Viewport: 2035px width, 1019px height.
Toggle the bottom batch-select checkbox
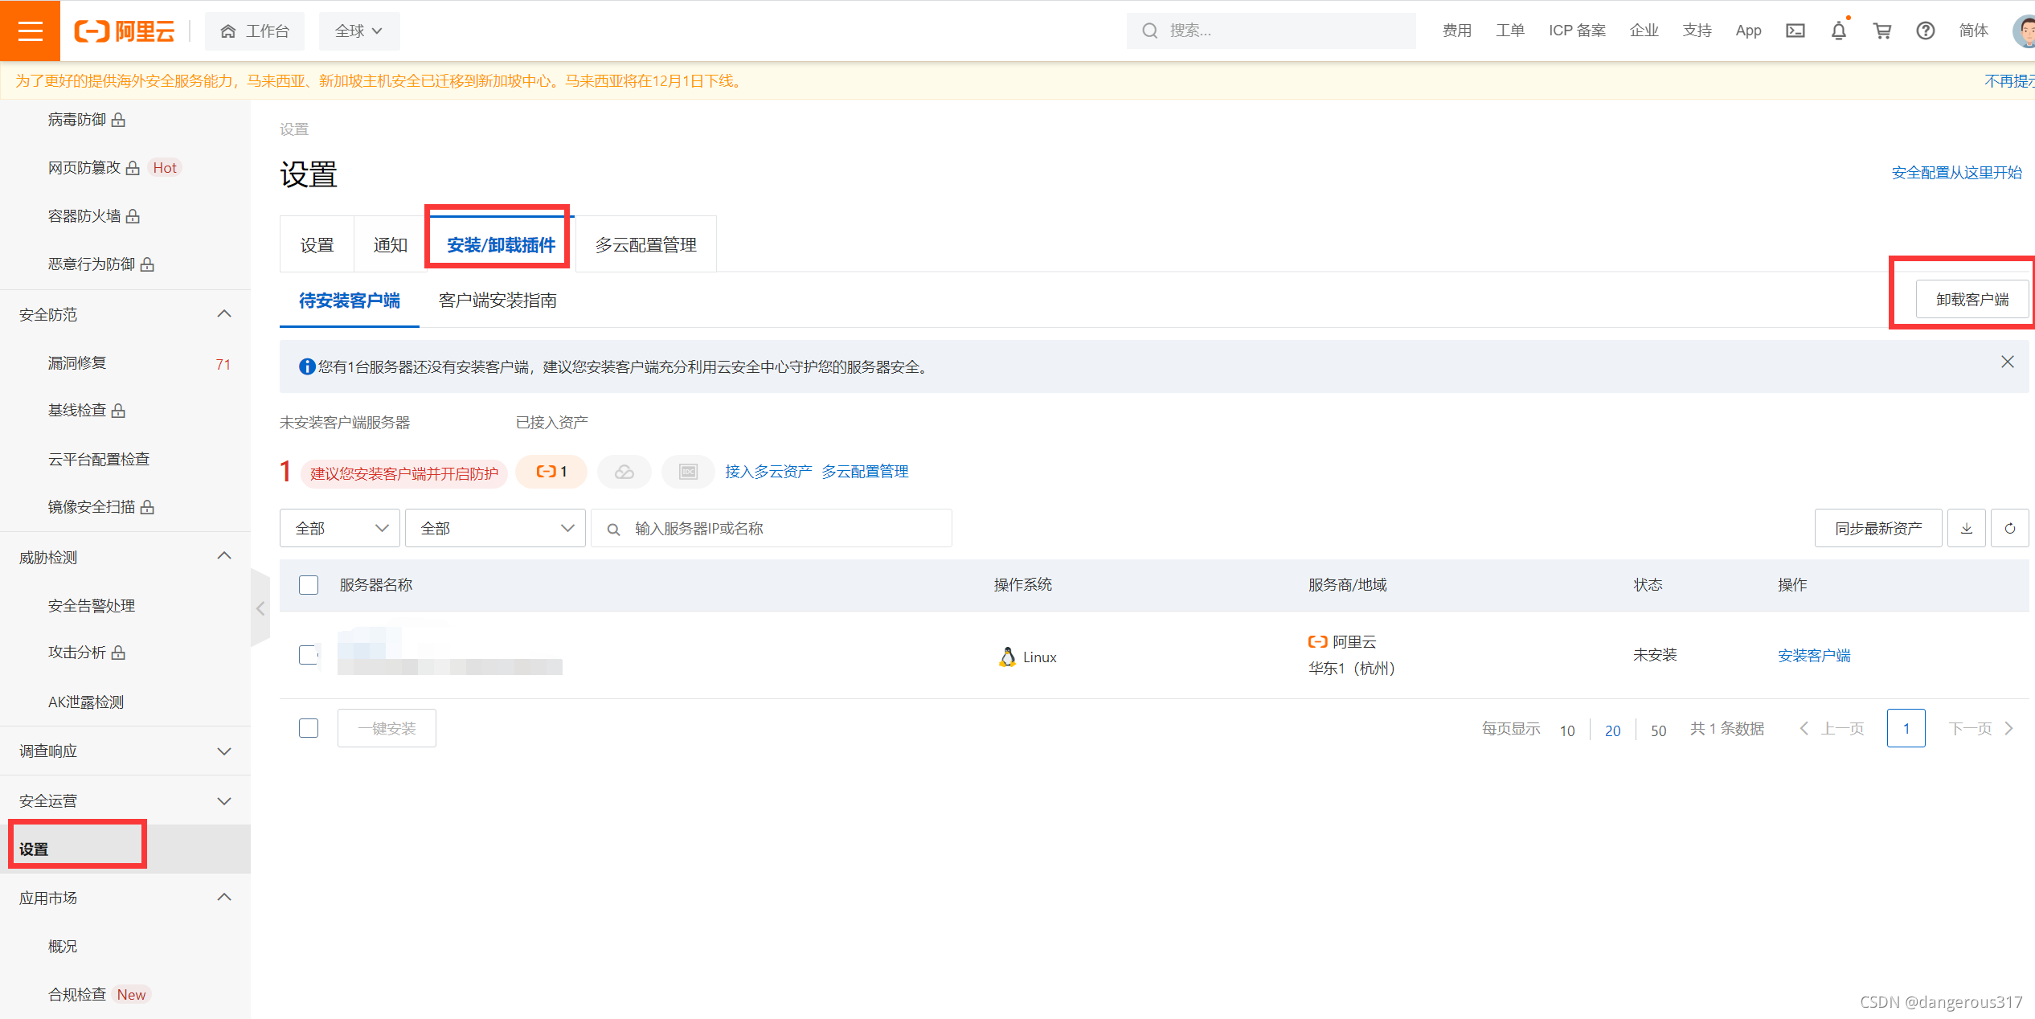tap(309, 728)
